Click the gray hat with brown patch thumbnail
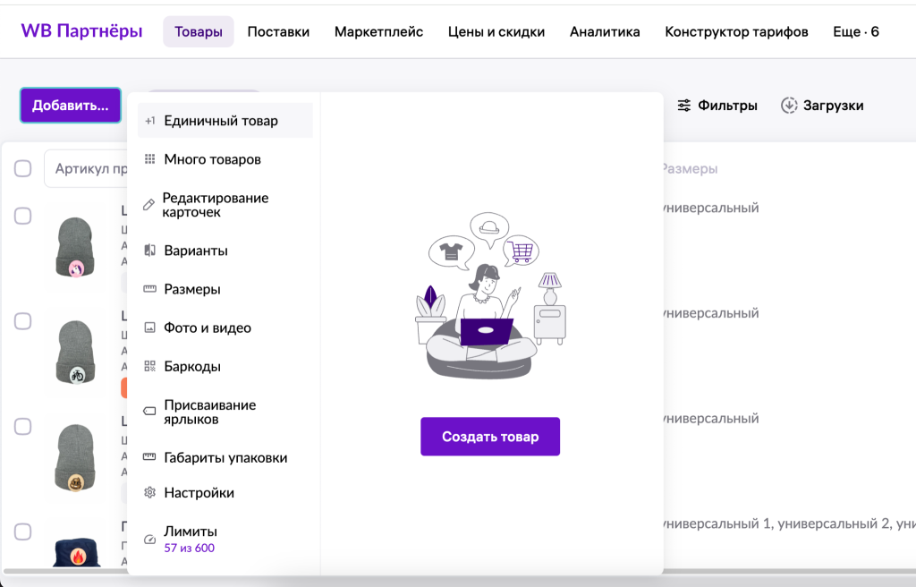Image resolution: width=916 pixels, height=587 pixels. tap(75, 457)
